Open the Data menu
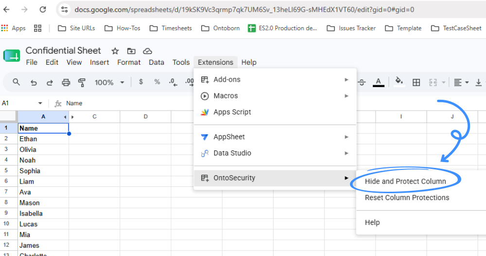 pos(156,62)
